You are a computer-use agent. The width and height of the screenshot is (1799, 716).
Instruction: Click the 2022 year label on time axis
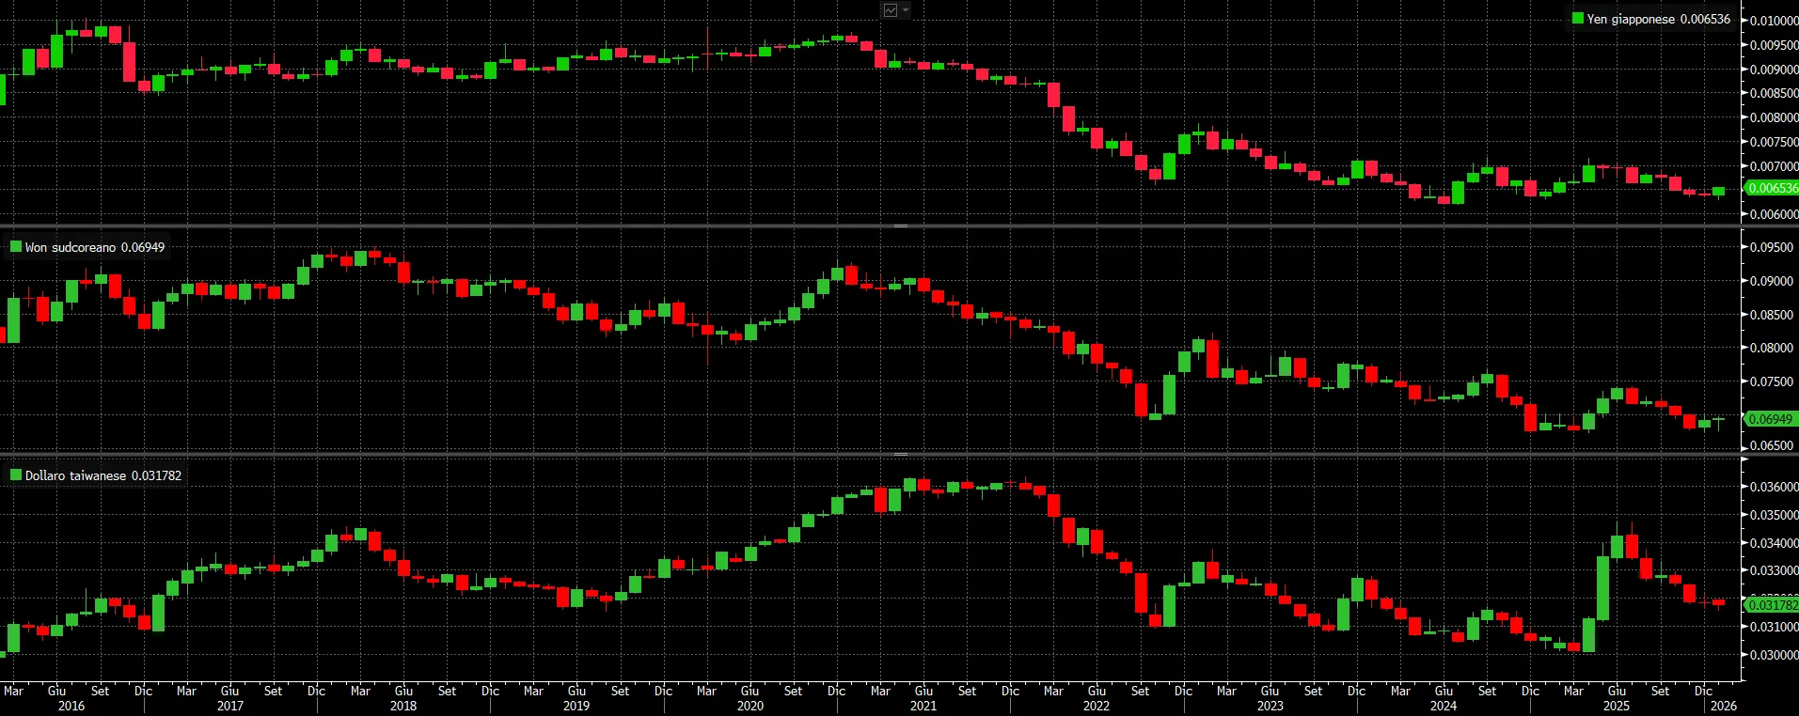[1097, 706]
